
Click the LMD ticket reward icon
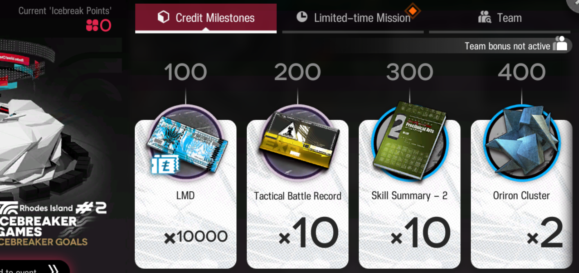(186, 143)
